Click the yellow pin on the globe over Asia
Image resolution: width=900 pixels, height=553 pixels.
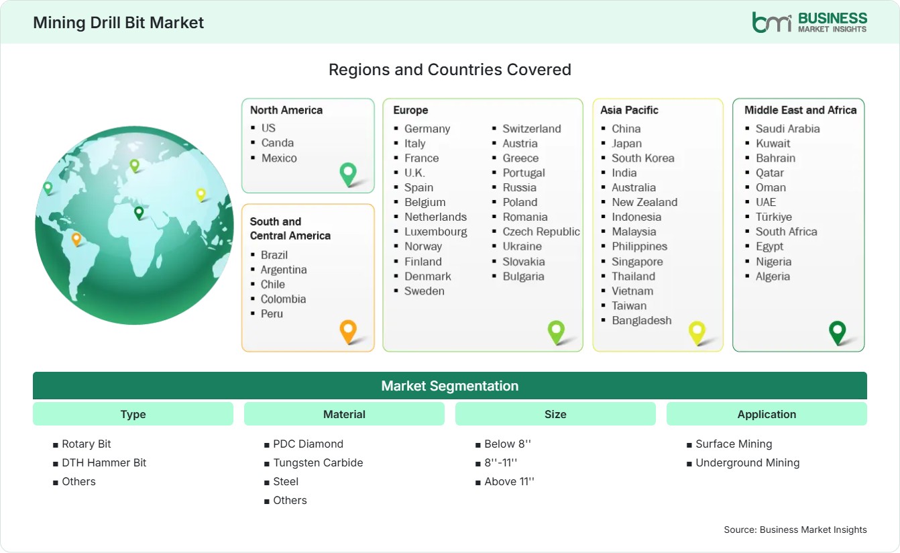(x=201, y=195)
